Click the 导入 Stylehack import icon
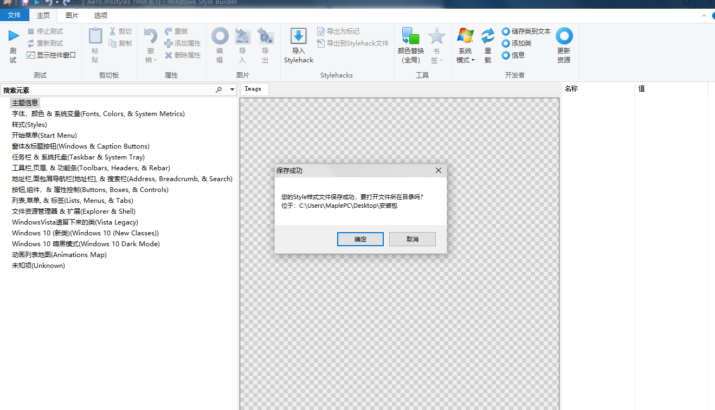The height and width of the screenshot is (410, 715). (x=299, y=37)
